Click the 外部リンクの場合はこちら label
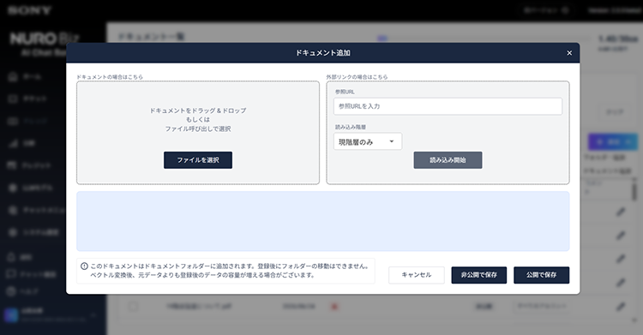This screenshot has width=643, height=335. pyautogui.click(x=357, y=76)
